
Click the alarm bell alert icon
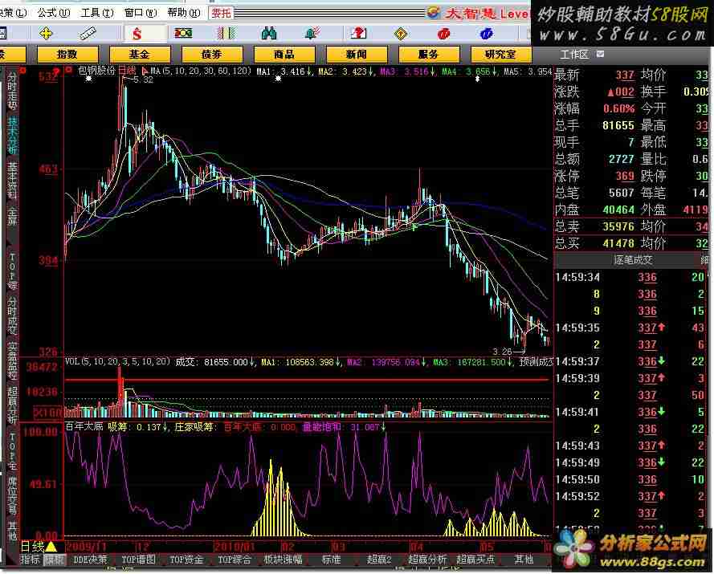(x=312, y=33)
